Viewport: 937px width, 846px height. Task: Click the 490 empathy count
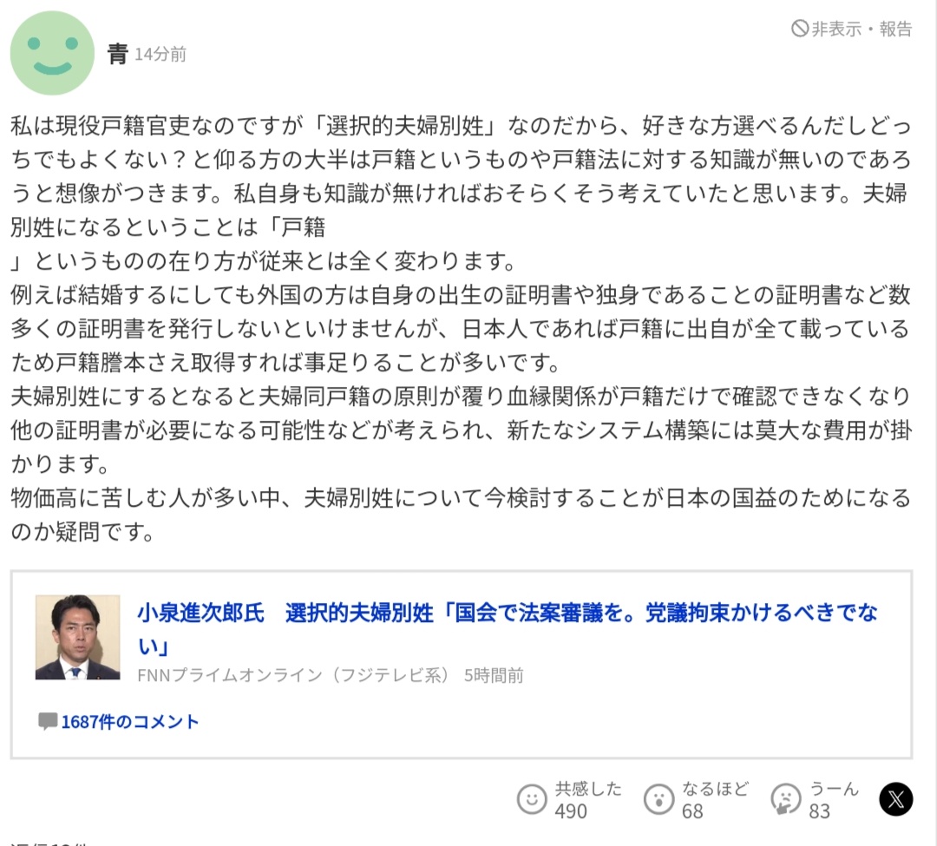click(x=571, y=811)
